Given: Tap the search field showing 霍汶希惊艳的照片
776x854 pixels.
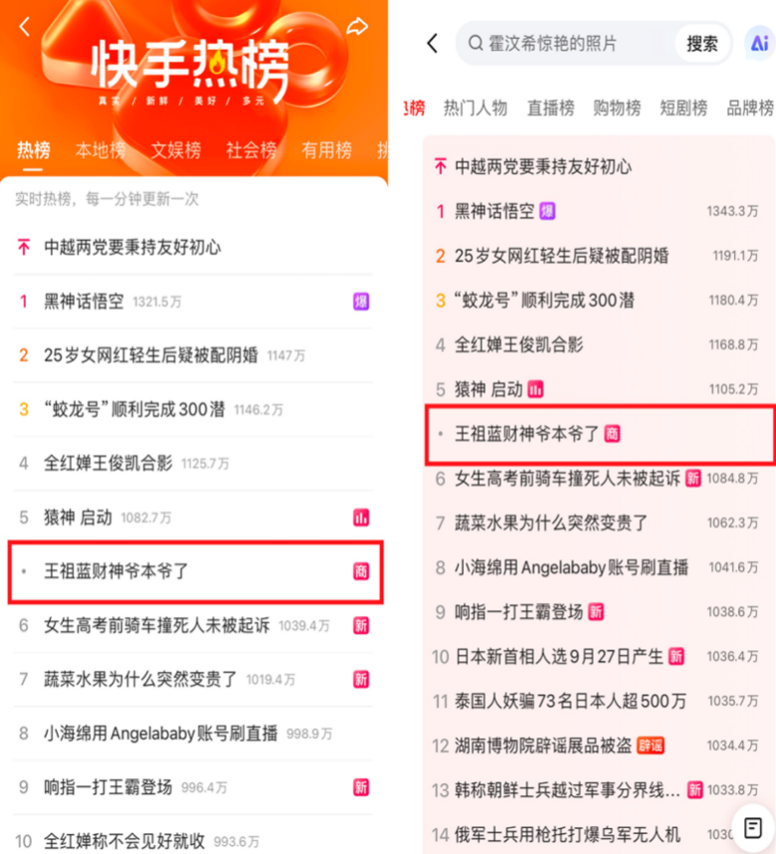Looking at the screenshot, I should (566, 43).
